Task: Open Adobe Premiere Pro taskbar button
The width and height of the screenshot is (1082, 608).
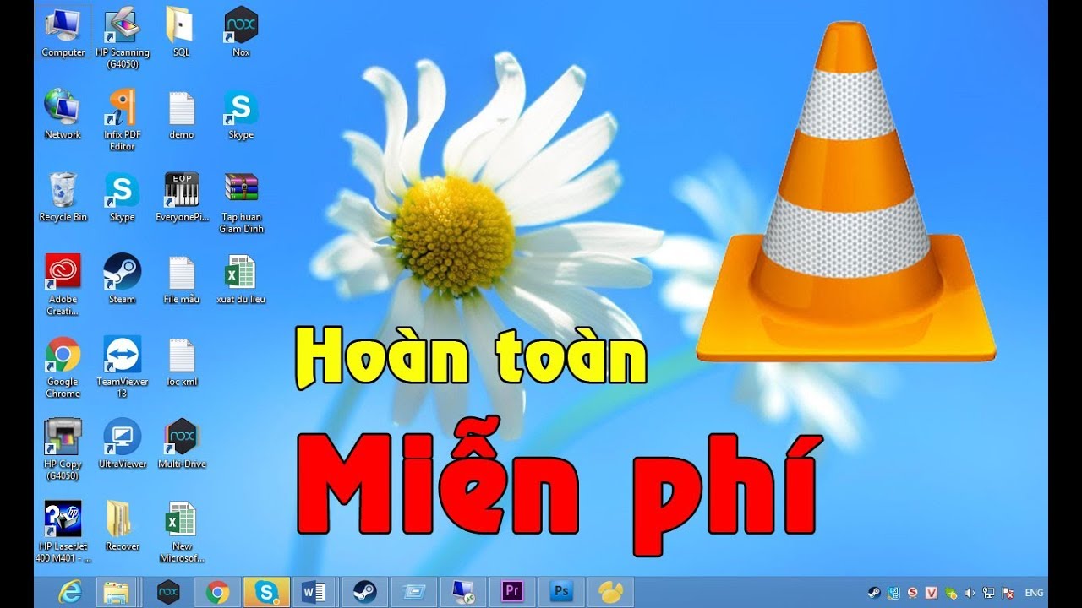Action: [512, 592]
